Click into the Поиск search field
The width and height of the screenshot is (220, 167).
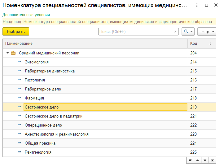click(x=135, y=32)
